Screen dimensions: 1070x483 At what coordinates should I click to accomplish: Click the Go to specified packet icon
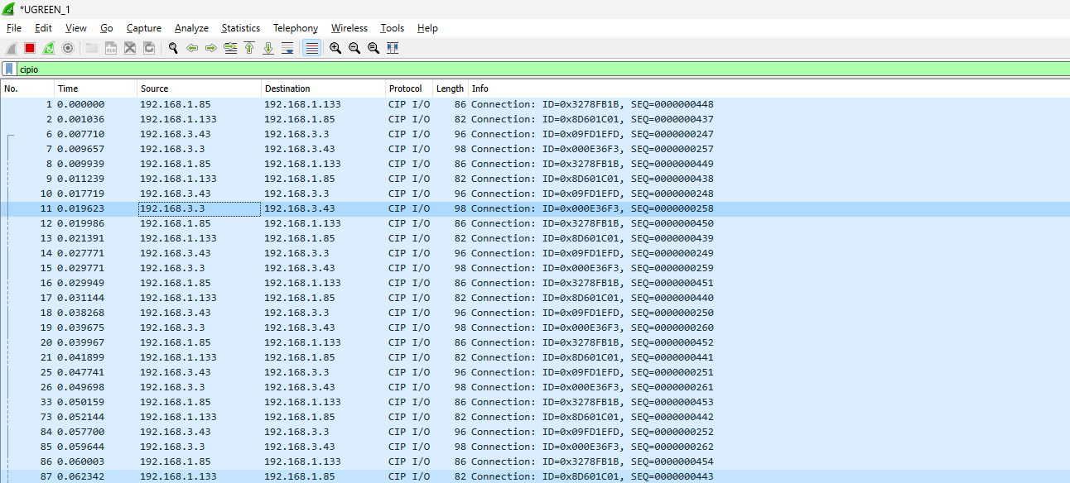click(x=230, y=48)
